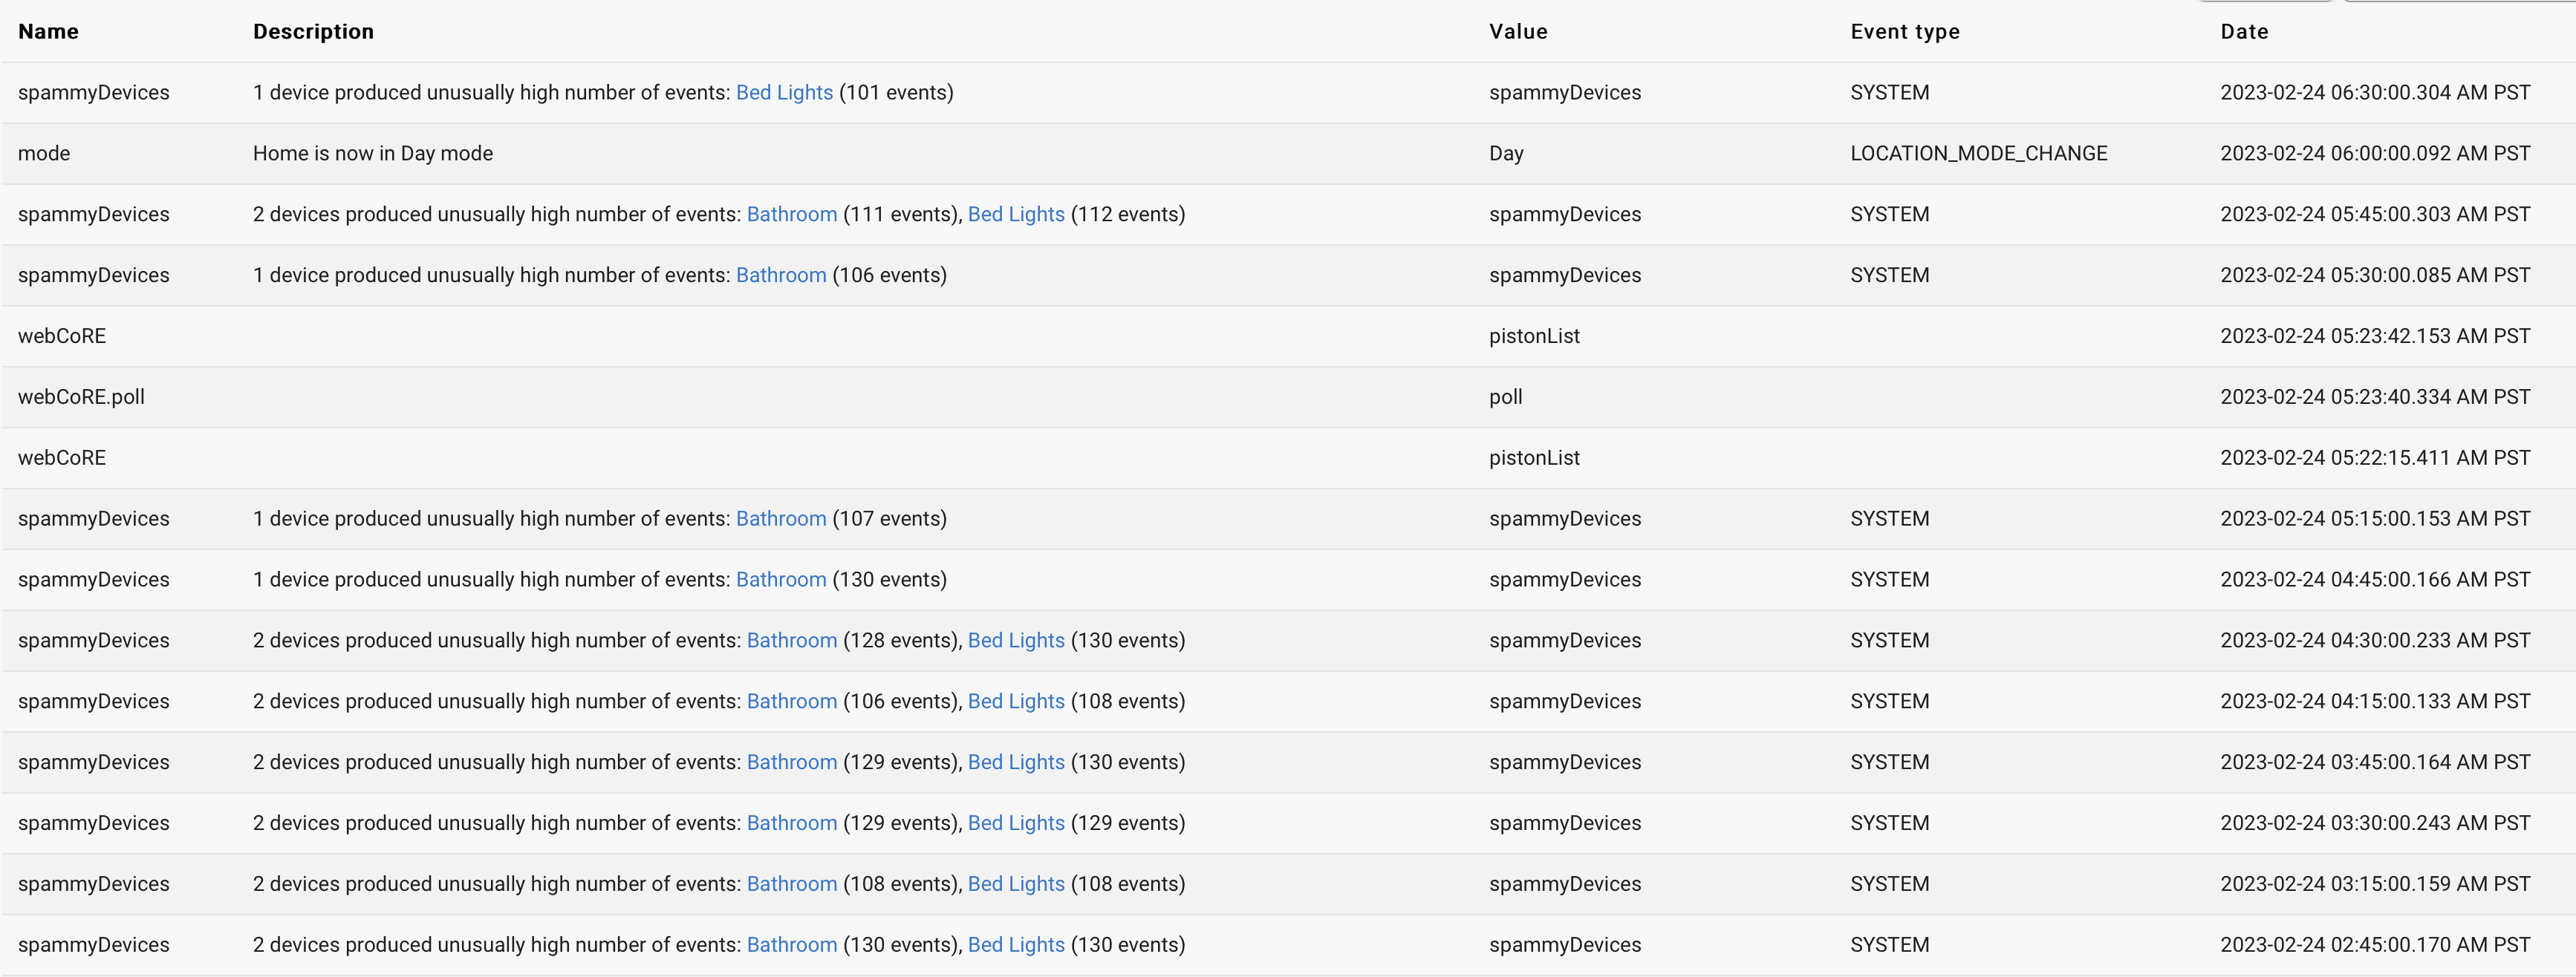Click spammyDevices value in 05:45:00 row

pos(1565,215)
